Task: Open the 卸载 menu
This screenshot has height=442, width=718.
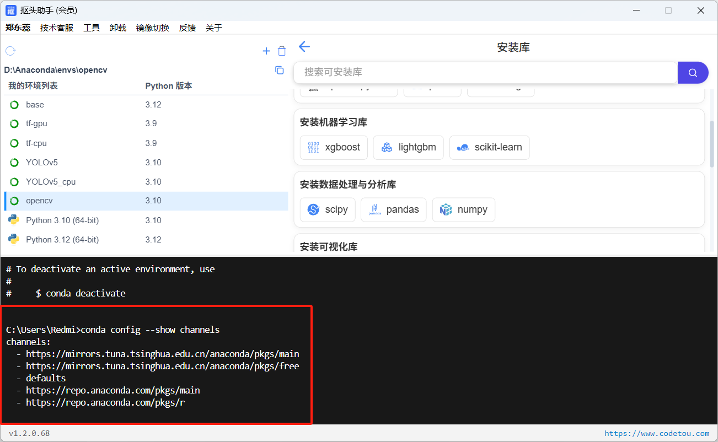Action: (x=118, y=28)
